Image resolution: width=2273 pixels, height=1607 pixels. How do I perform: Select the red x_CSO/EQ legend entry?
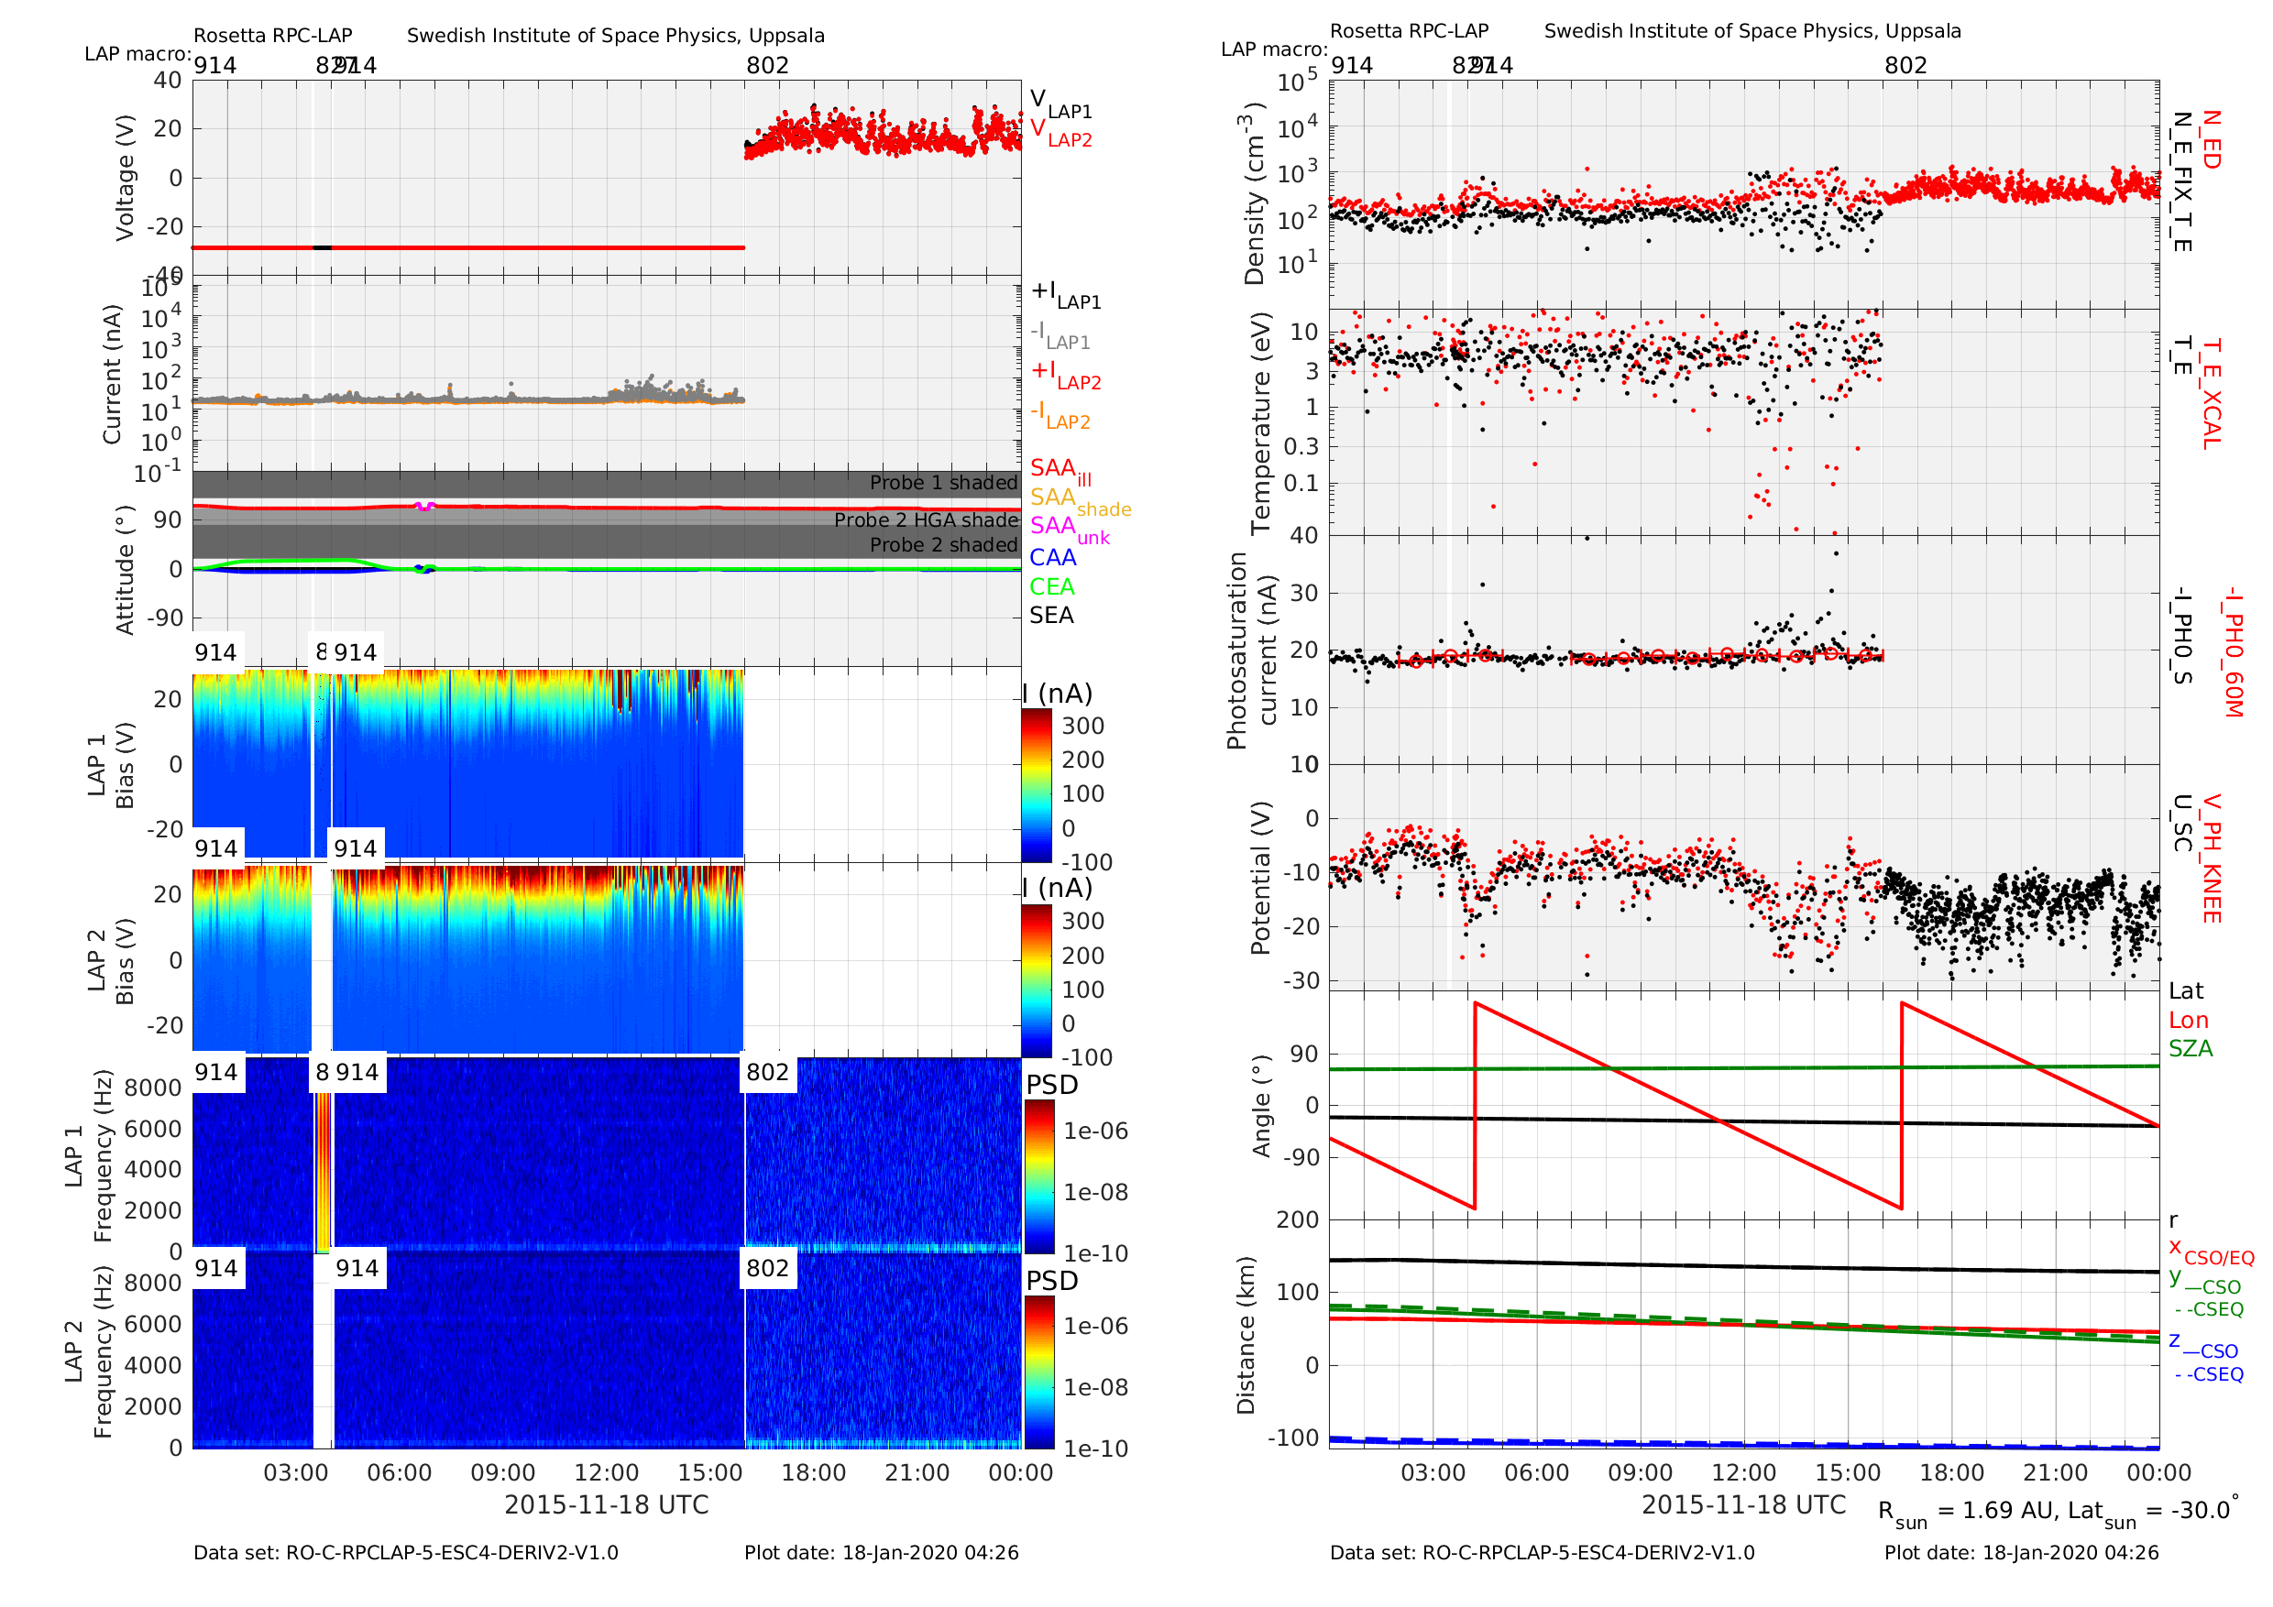pos(2212,1252)
